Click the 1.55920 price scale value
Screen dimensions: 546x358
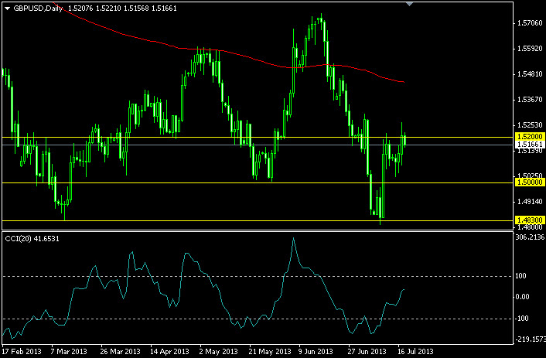530,49
